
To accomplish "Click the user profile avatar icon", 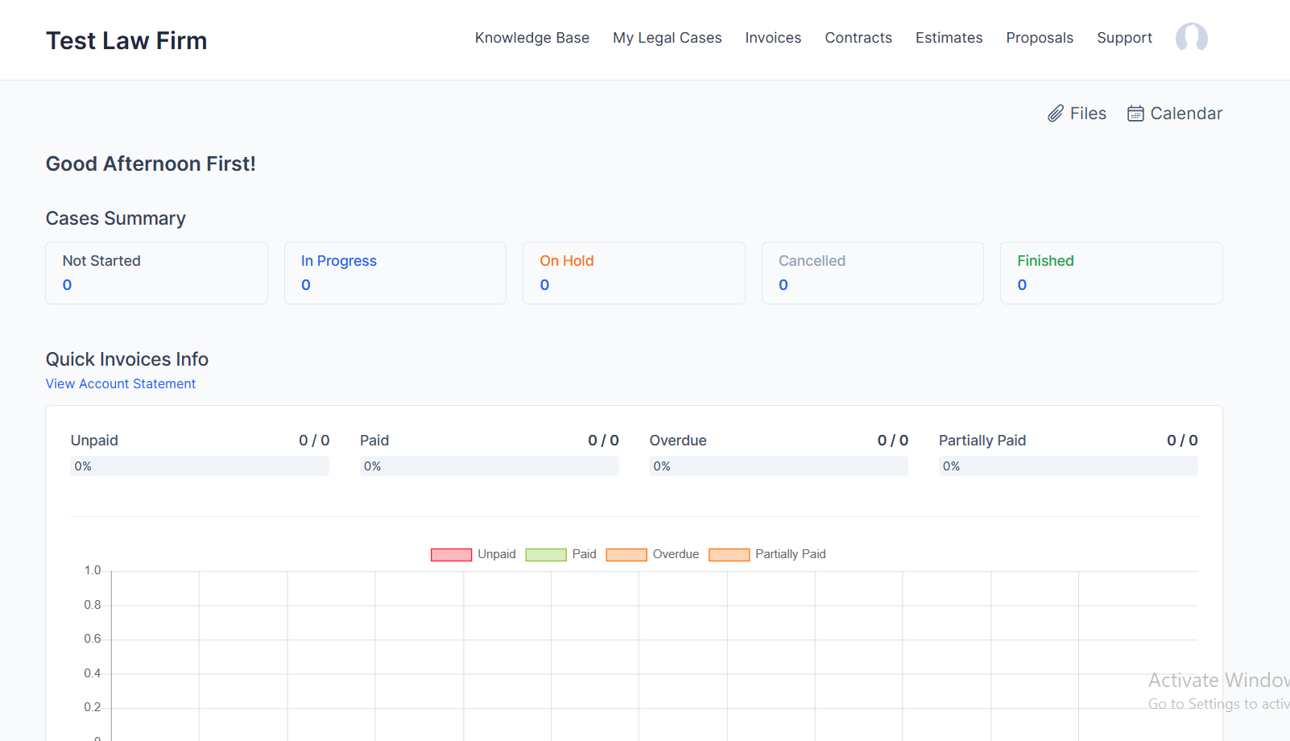I will pyautogui.click(x=1191, y=38).
